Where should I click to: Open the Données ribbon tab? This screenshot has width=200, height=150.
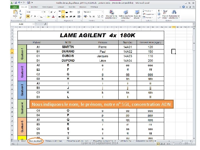(72, 7)
